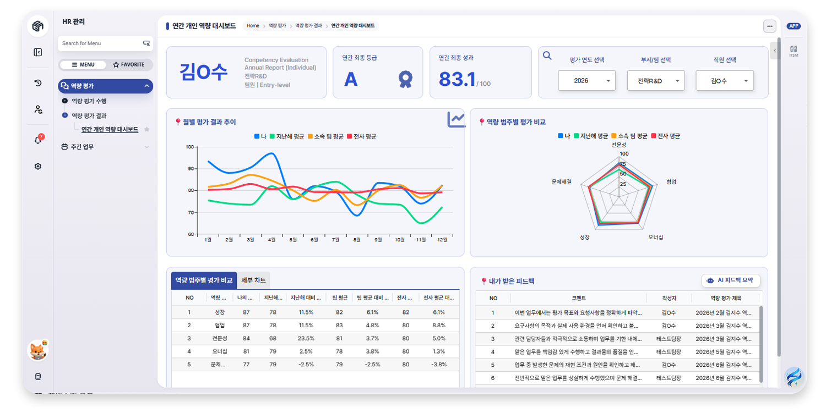Viewport: 826px width, 413px height.
Task: Click the user settings person icon
Action: (x=37, y=109)
